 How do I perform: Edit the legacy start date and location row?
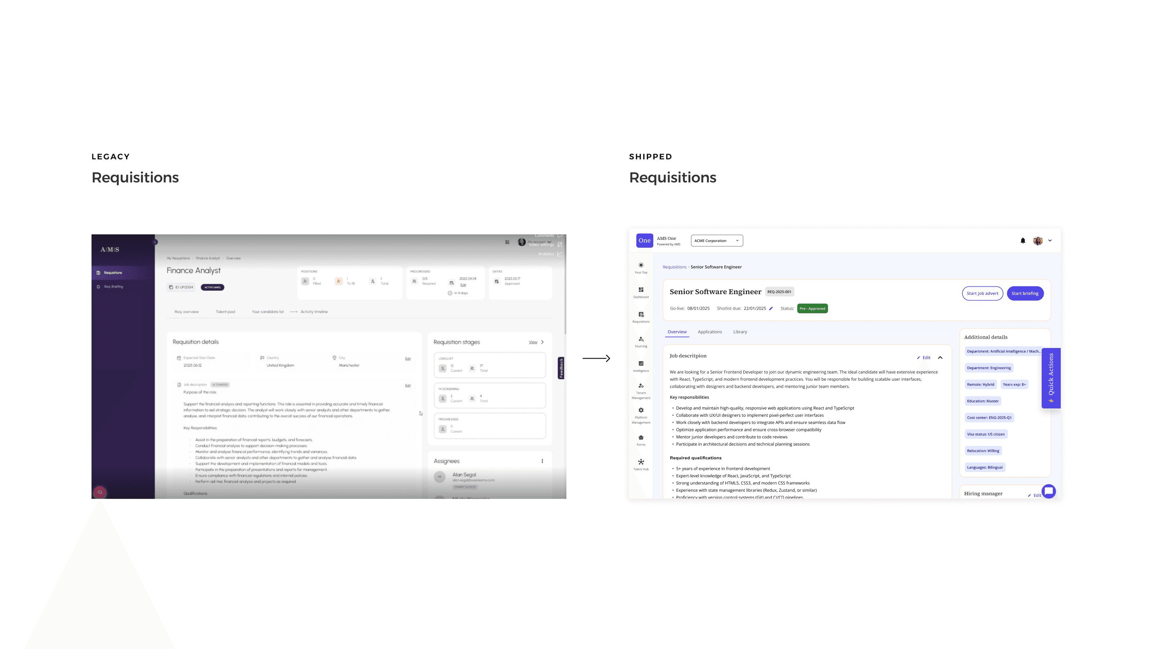(x=408, y=359)
